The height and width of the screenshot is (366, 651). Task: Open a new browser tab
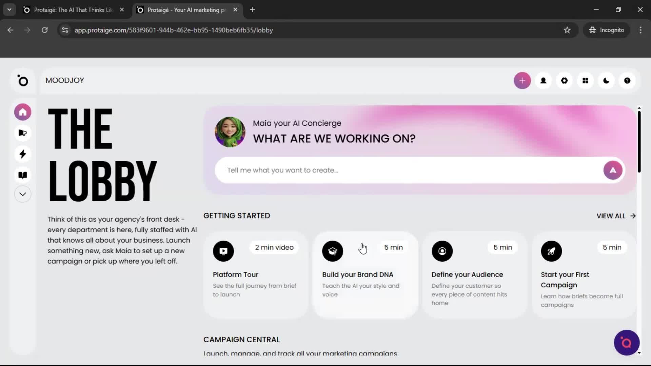click(252, 9)
